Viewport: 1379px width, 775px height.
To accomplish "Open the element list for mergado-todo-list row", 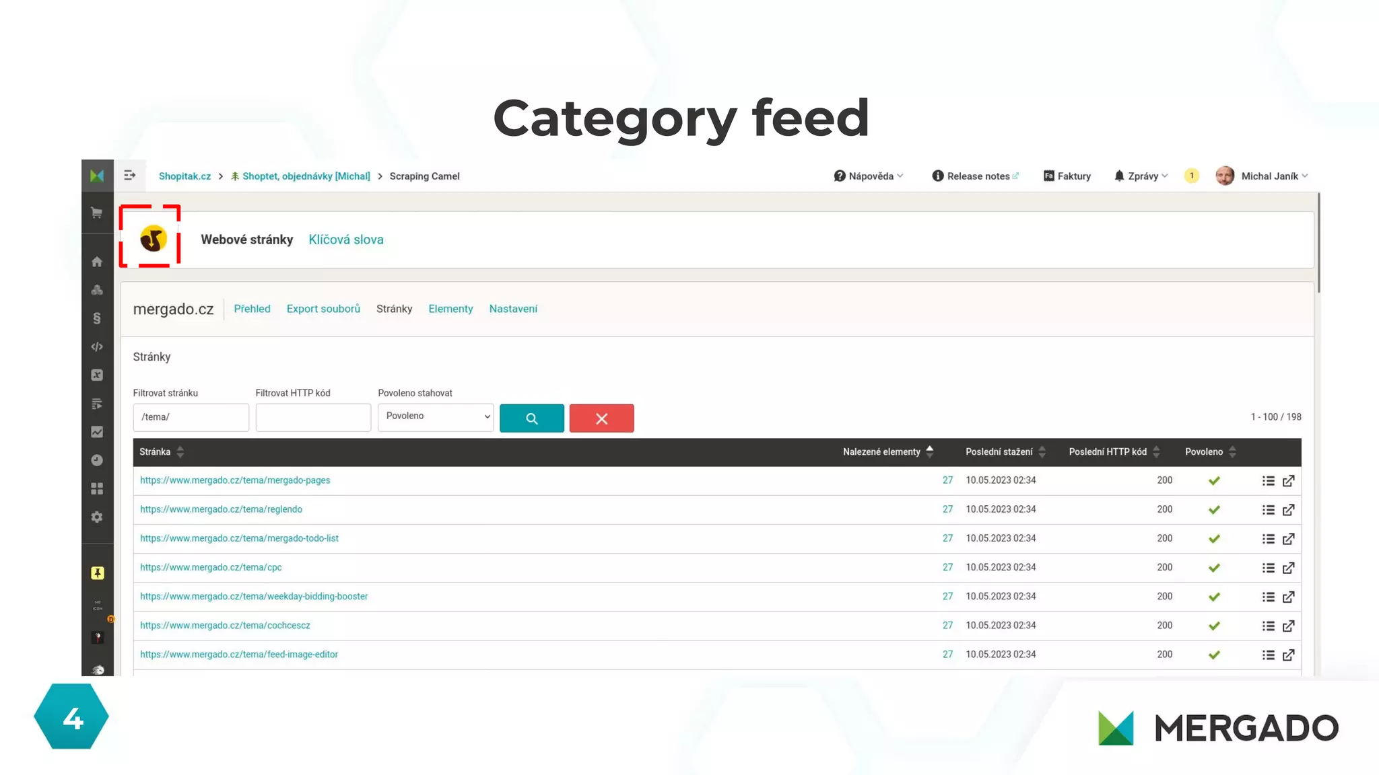I will pyautogui.click(x=1269, y=539).
